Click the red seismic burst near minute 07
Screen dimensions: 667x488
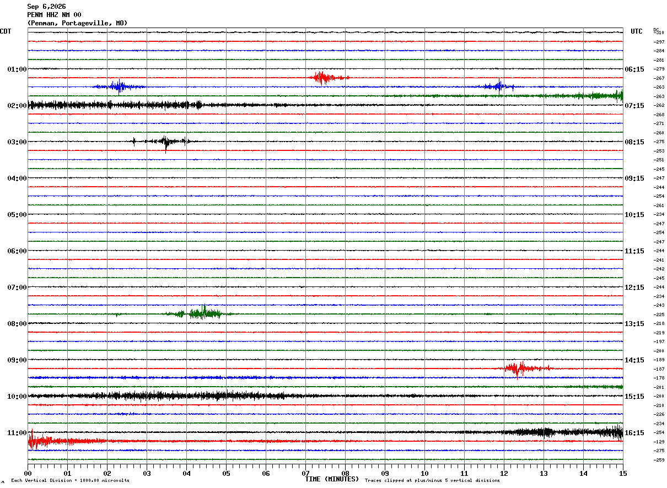pyautogui.click(x=329, y=78)
